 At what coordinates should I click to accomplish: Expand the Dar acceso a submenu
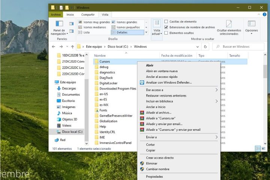[217, 90]
